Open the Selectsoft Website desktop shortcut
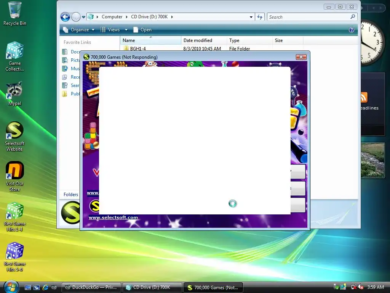390x293 pixels. tap(14, 137)
